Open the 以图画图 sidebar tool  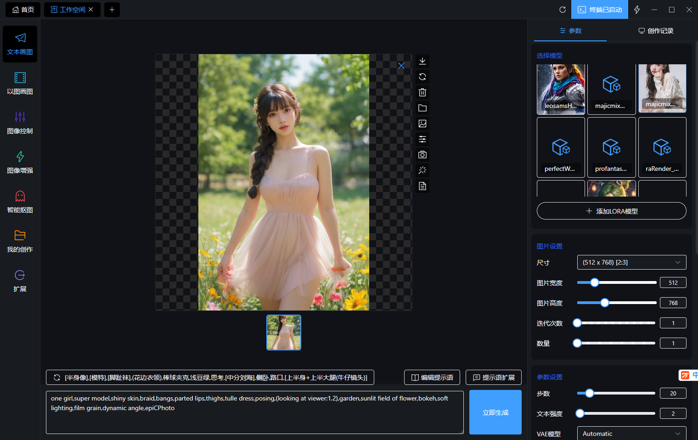pos(20,84)
